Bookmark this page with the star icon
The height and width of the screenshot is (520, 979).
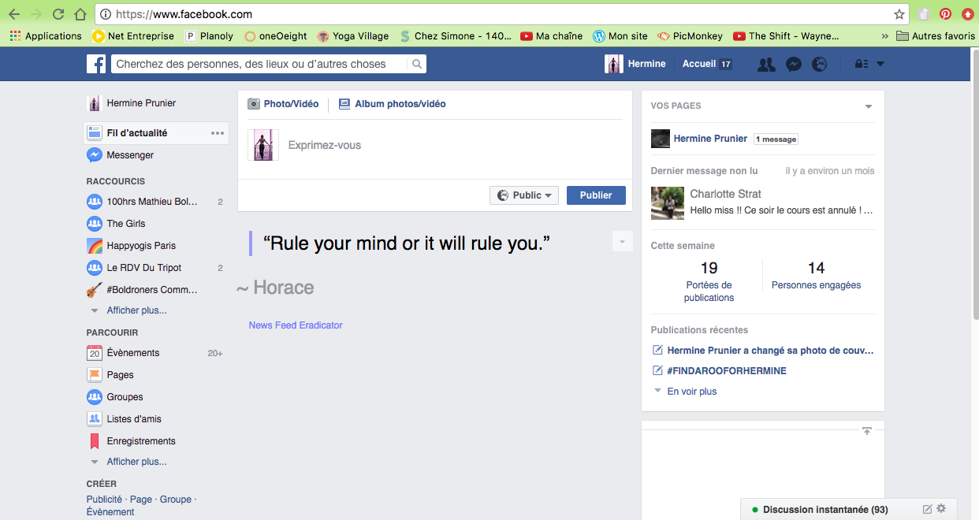[899, 14]
